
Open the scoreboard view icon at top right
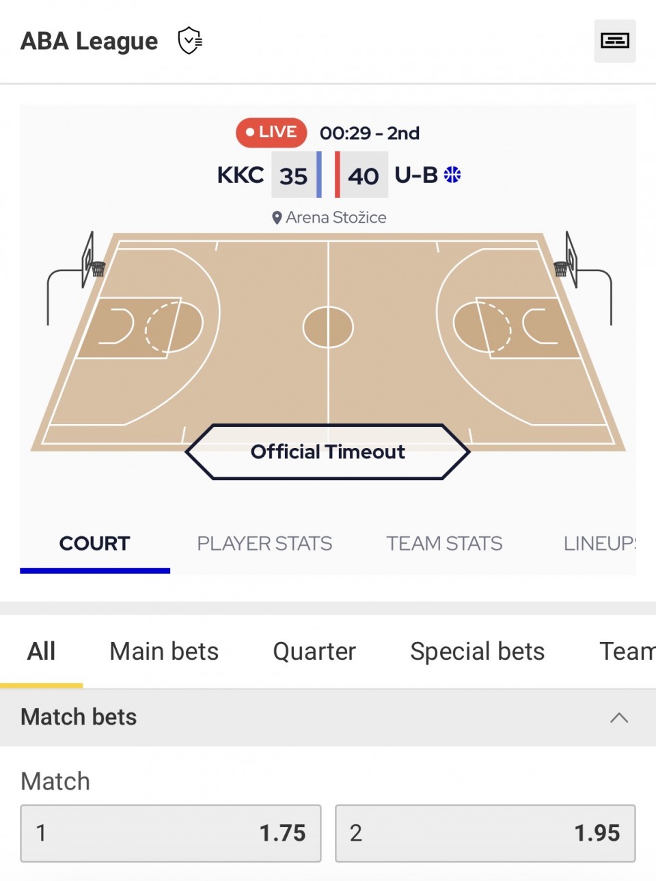pos(614,41)
